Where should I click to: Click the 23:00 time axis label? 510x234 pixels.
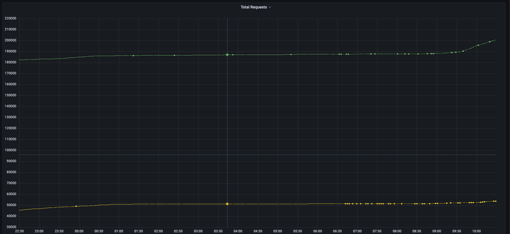39,231
